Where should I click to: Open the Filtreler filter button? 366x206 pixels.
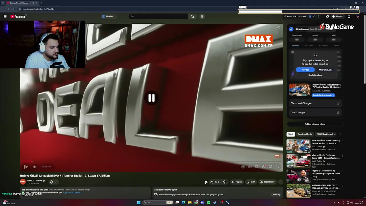109,17
